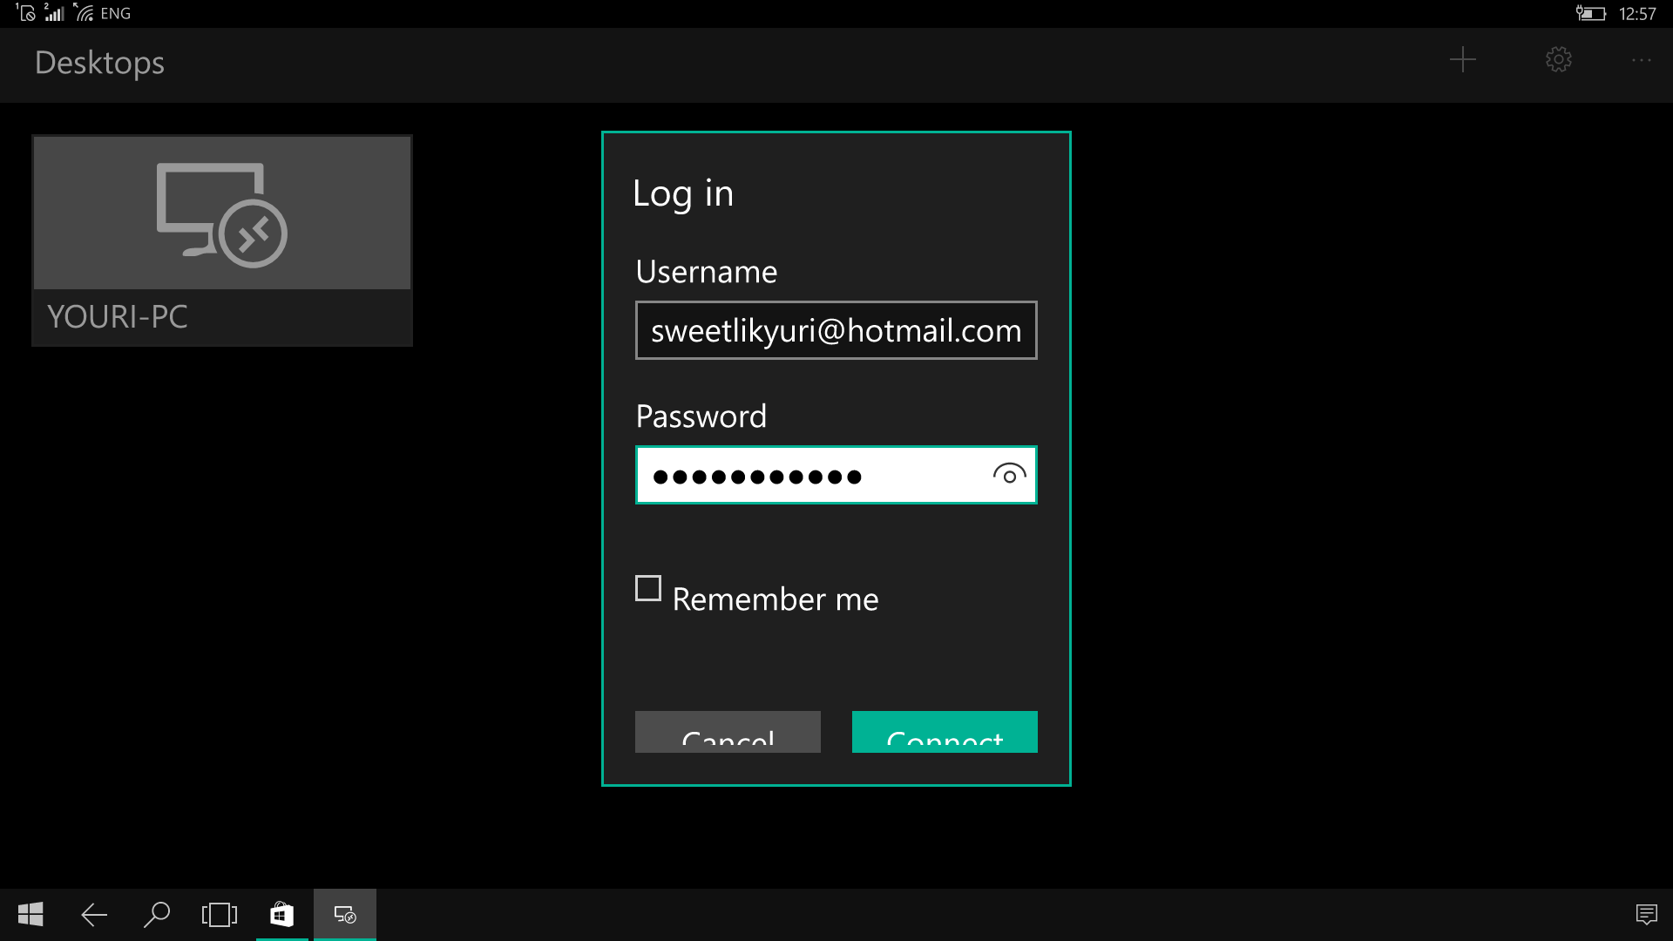Open the Settings gear icon
Image resolution: width=1673 pixels, height=941 pixels.
click(1559, 60)
